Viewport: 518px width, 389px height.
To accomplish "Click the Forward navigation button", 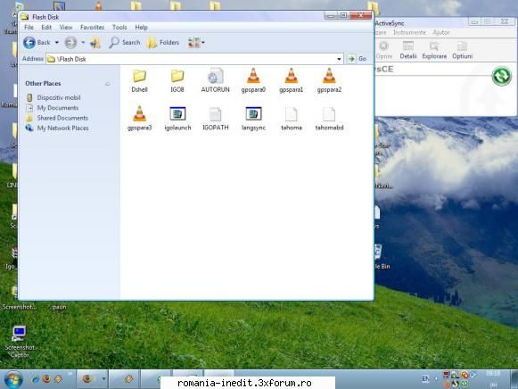I will tap(70, 42).
